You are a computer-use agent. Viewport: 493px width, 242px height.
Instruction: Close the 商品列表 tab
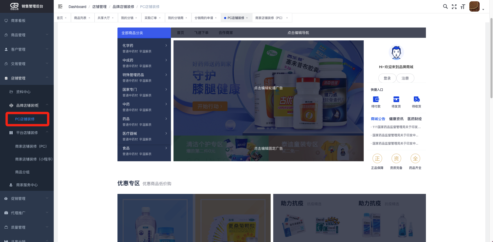coord(89,18)
